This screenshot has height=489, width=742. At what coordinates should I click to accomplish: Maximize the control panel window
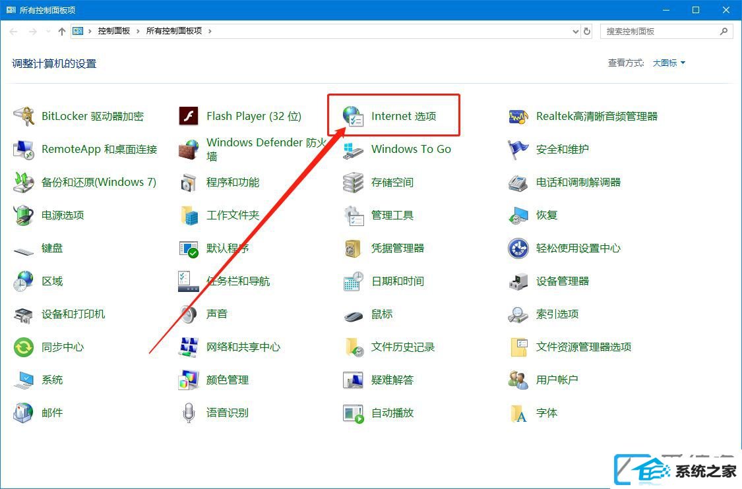(696, 10)
